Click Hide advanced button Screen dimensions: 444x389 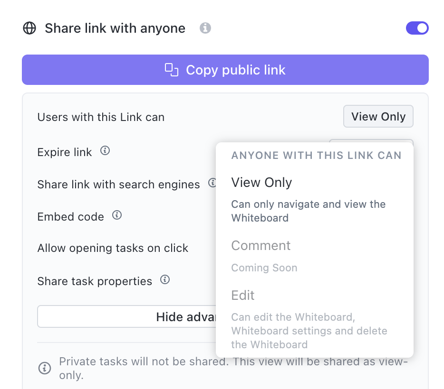tap(127, 316)
